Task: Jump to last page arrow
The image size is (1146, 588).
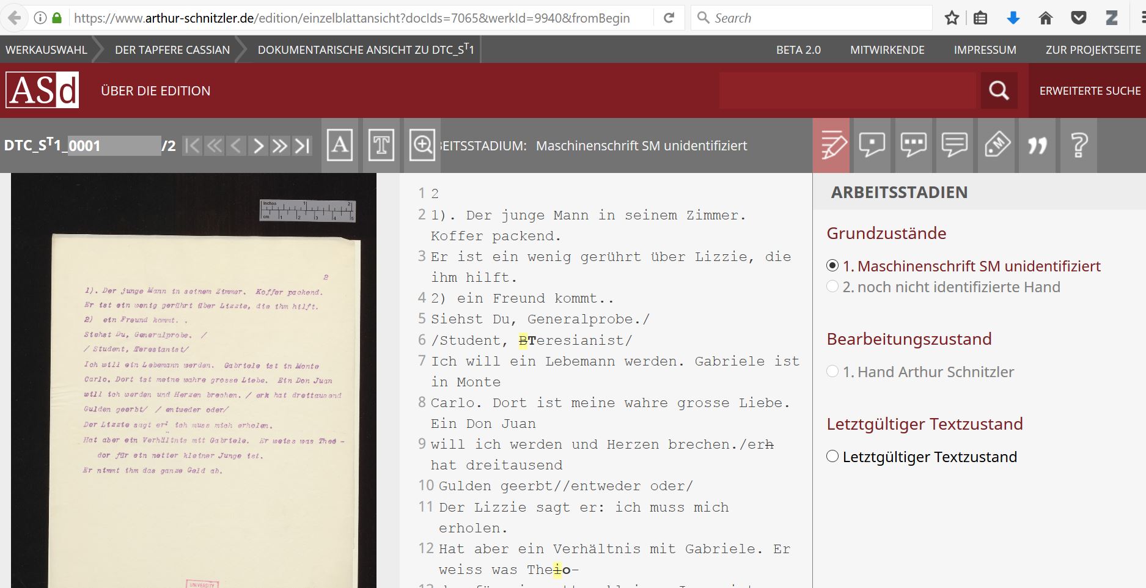Action: pos(303,145)
